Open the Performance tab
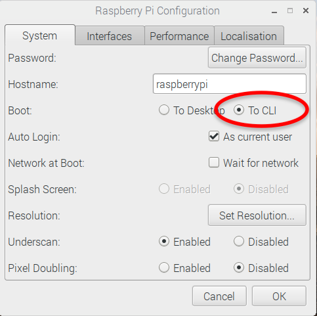Viewport: 317px width, 316px height. click(179, 36)
